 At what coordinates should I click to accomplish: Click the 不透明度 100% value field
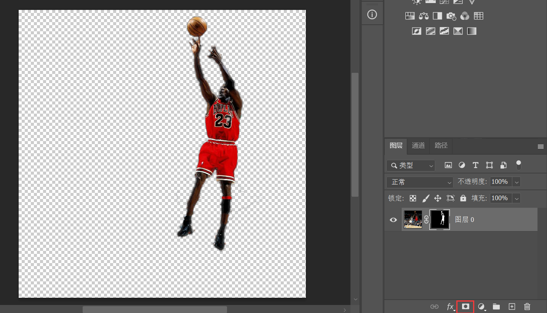pos(501,182)
